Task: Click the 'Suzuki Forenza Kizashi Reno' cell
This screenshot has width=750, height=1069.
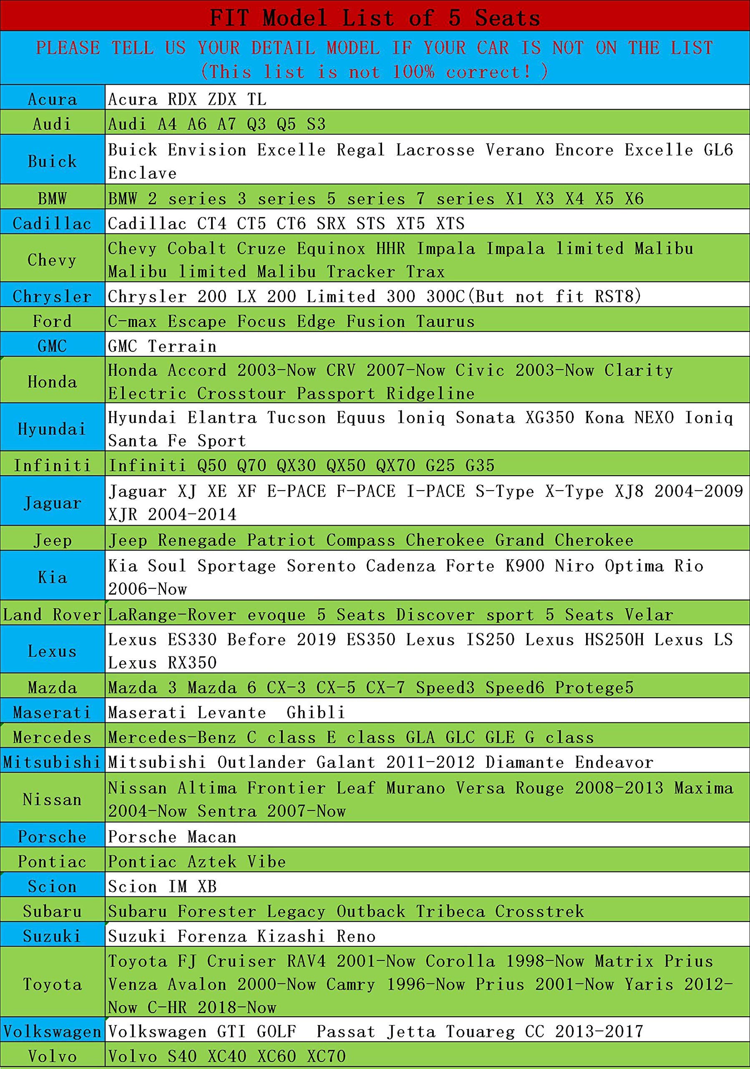Action: pyautogui.click(x=427, y=935)
